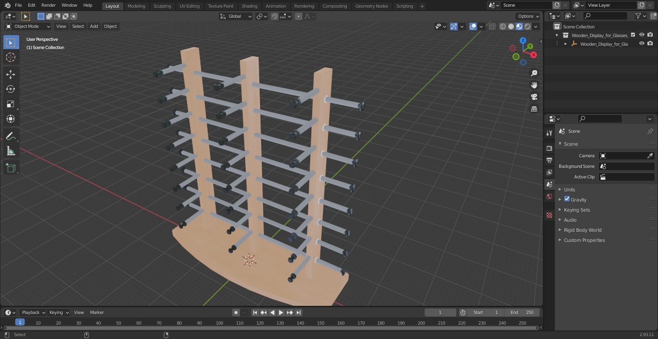658x339 pixels.
Task: Open the timeline Marker menu
Action: (97, 313)
